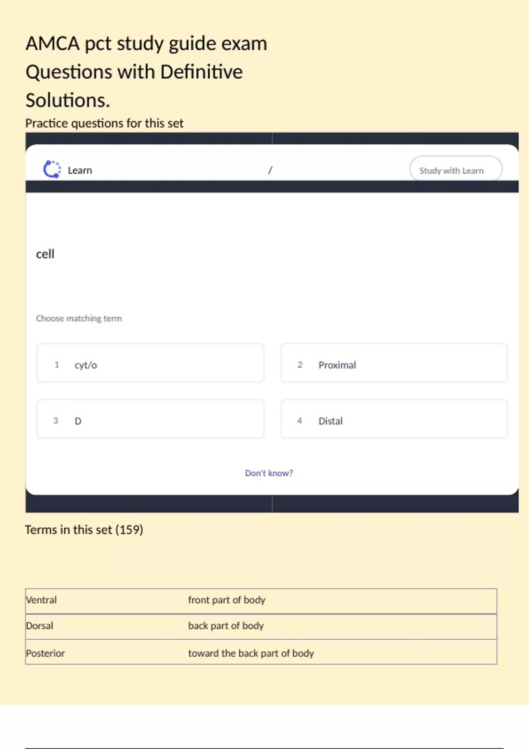Click 'toward the back part of body' text

click(x=251, y=653)
